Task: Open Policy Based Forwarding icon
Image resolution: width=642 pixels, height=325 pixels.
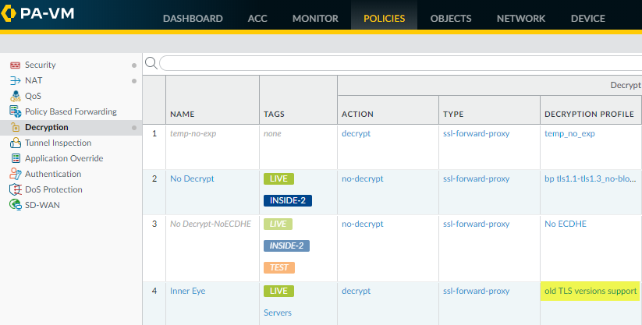Action: click(x=15, y=112)
